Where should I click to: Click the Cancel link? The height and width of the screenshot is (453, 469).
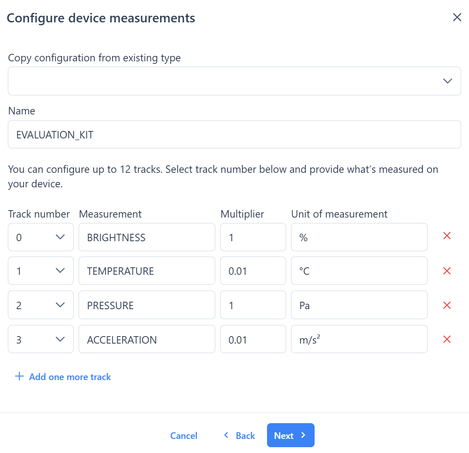(184, 435)
